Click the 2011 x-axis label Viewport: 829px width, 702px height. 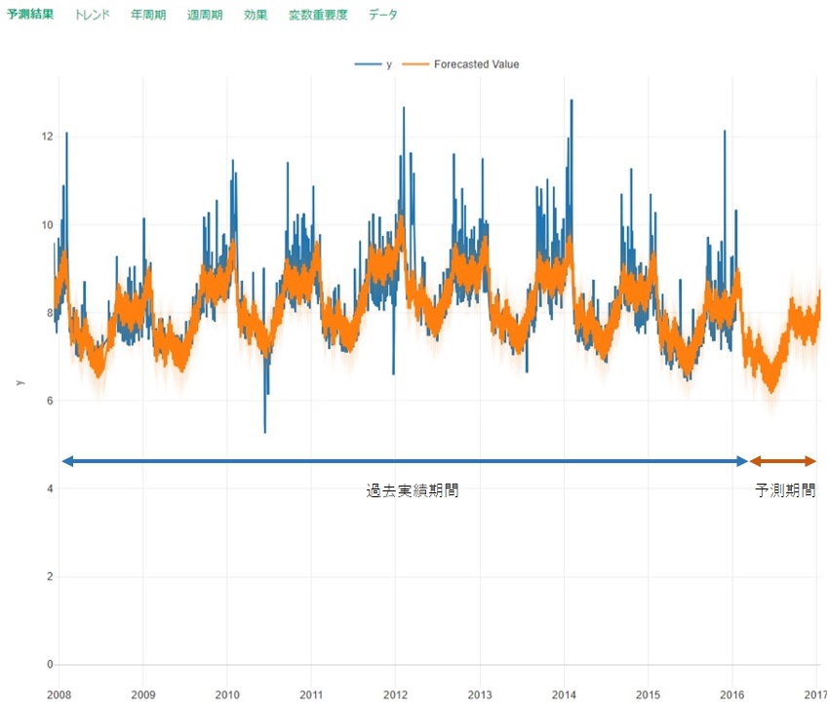311,694
